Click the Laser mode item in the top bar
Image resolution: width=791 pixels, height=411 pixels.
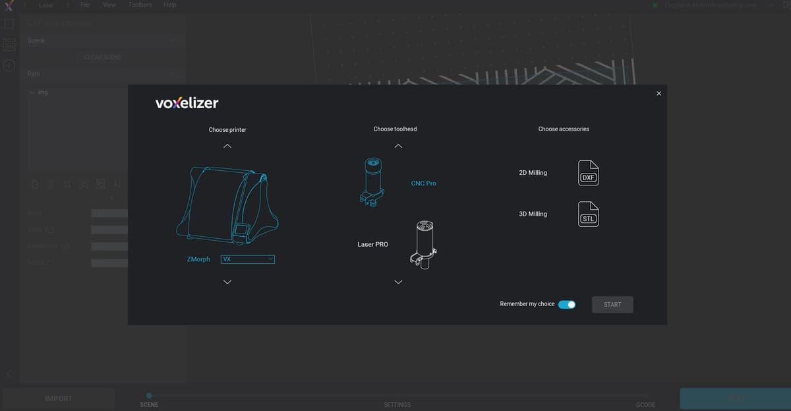[46, 5]
